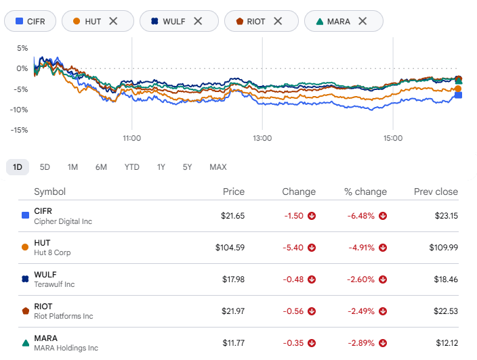Select the 1Y time range tab
The width and height of the screenshot is (477, 360).
(161, 167)
